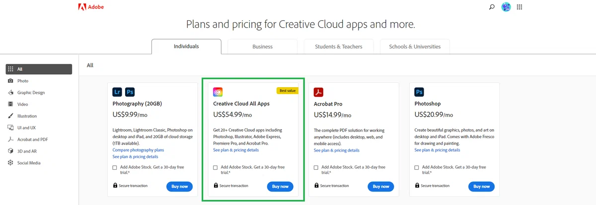Click the Ps icon on Photoshop card
Viewport: 596px width, 205px height.
point(419,92)
